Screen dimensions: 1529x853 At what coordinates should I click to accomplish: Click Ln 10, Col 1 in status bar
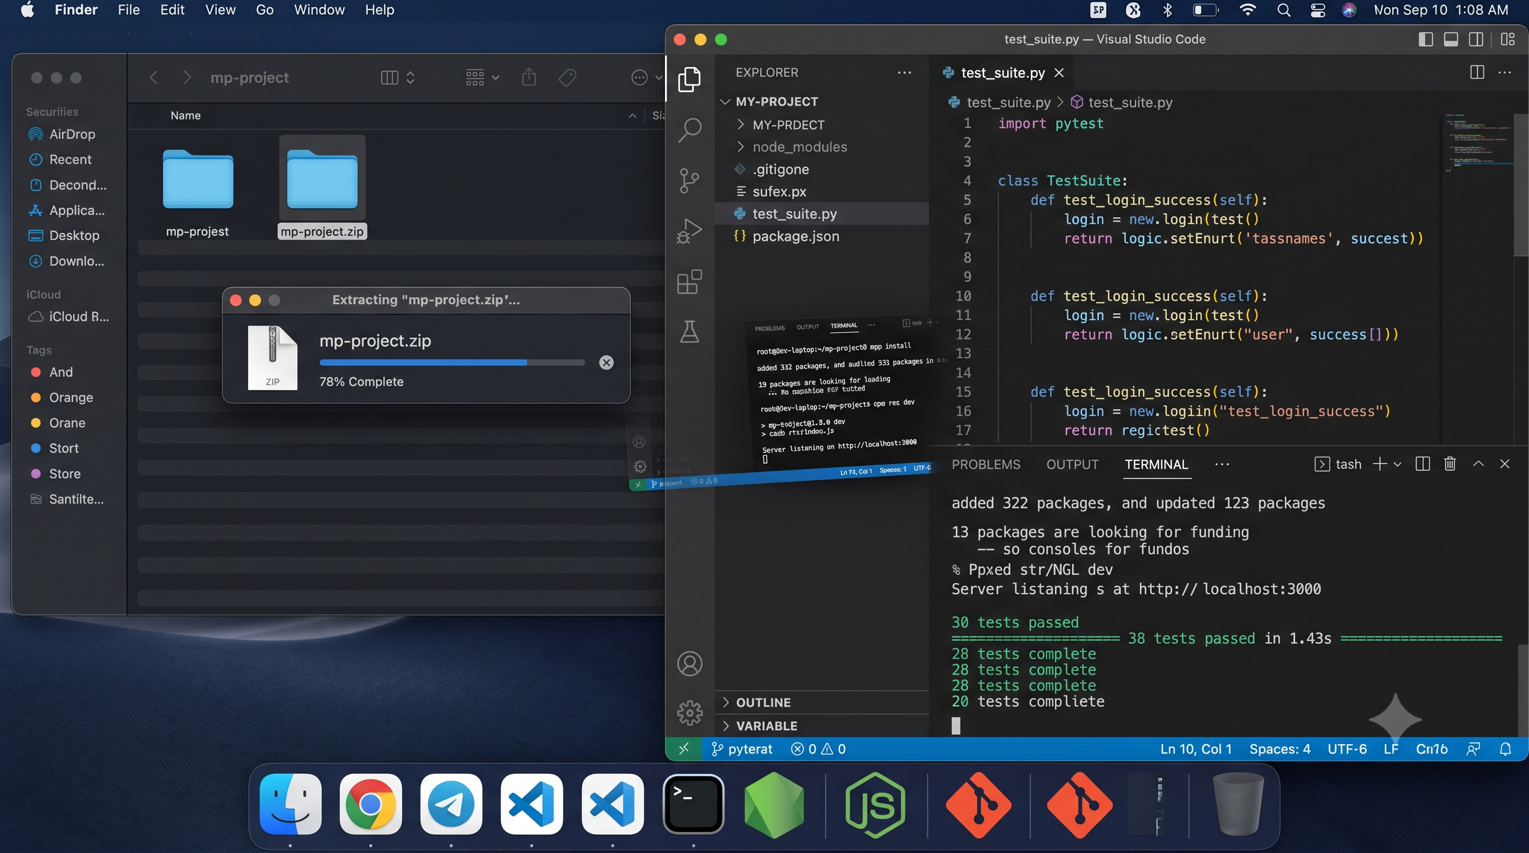1196,749
